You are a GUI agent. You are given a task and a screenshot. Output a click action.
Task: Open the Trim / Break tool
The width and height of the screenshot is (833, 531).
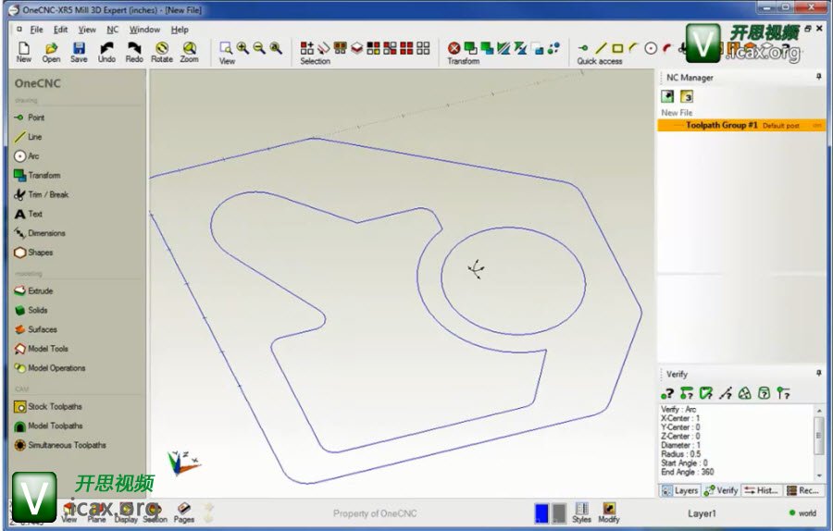tap(42, 194)
